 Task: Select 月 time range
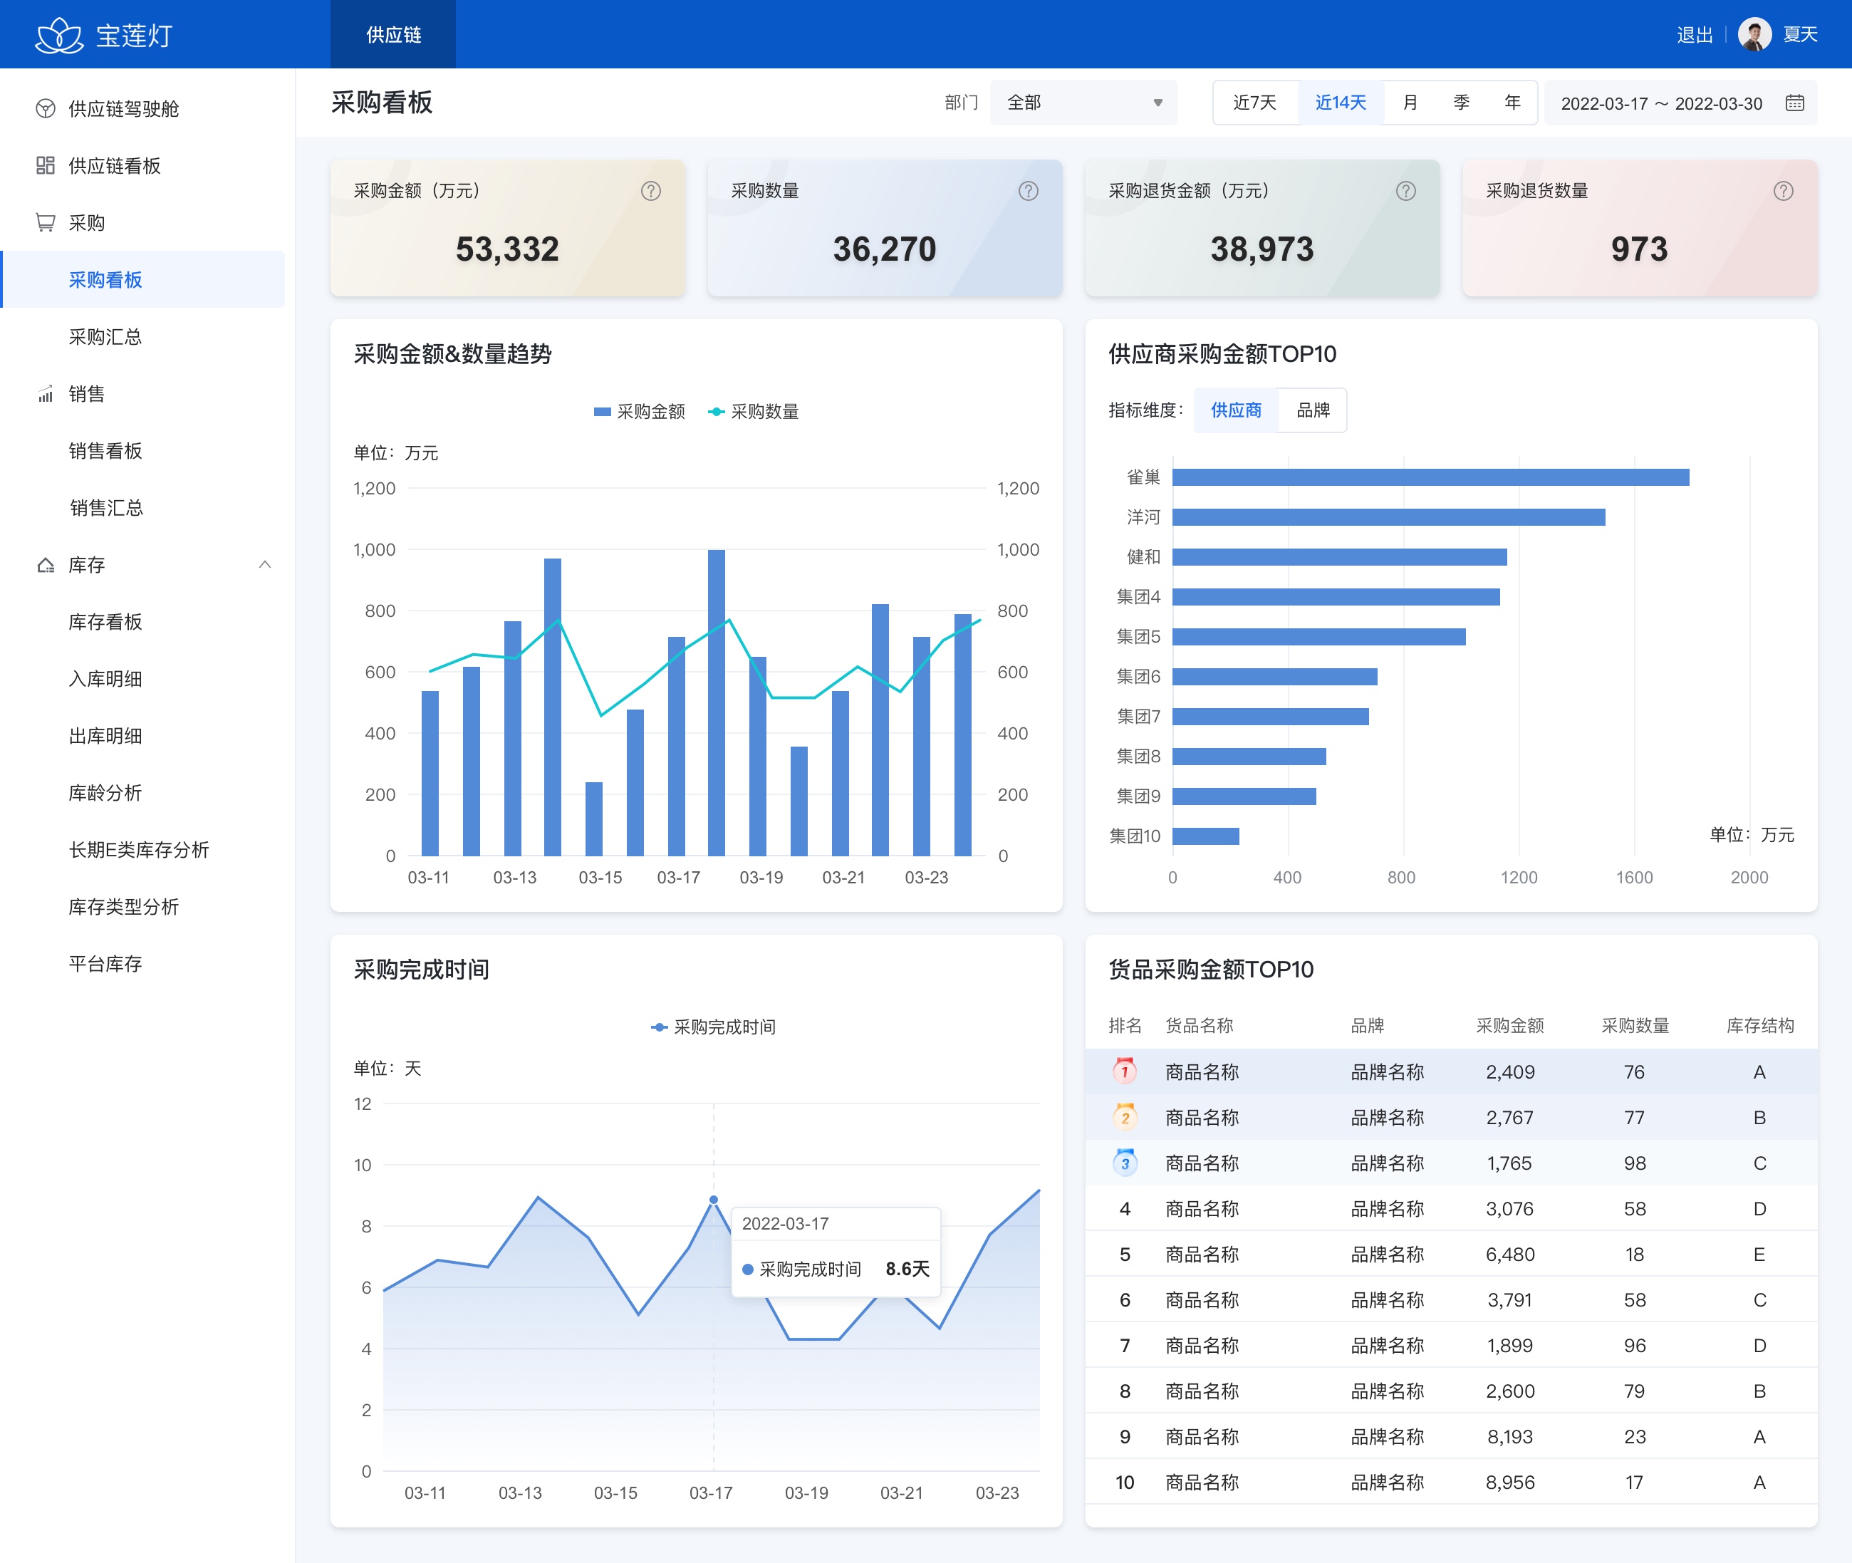tap(1410, 103)
